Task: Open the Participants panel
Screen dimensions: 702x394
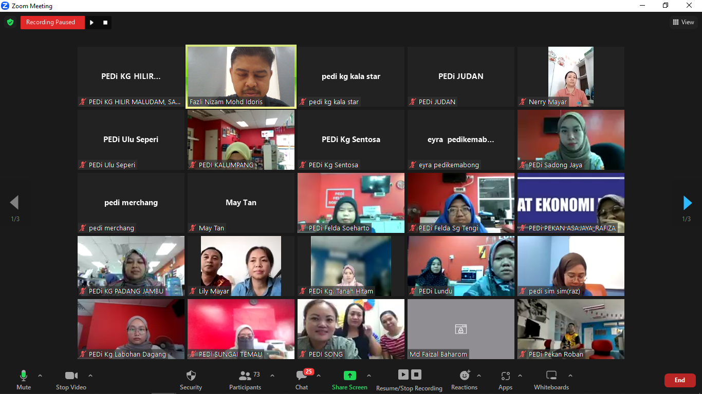Action: point(245,376)
